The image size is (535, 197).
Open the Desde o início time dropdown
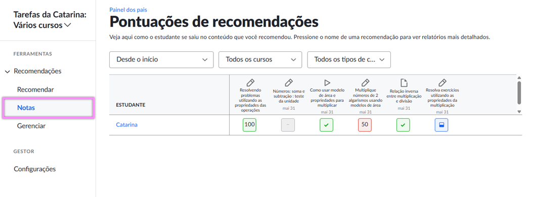[x=161, y=59]
